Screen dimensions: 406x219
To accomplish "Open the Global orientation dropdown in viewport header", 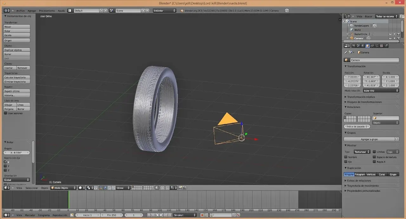I will 123,188.
